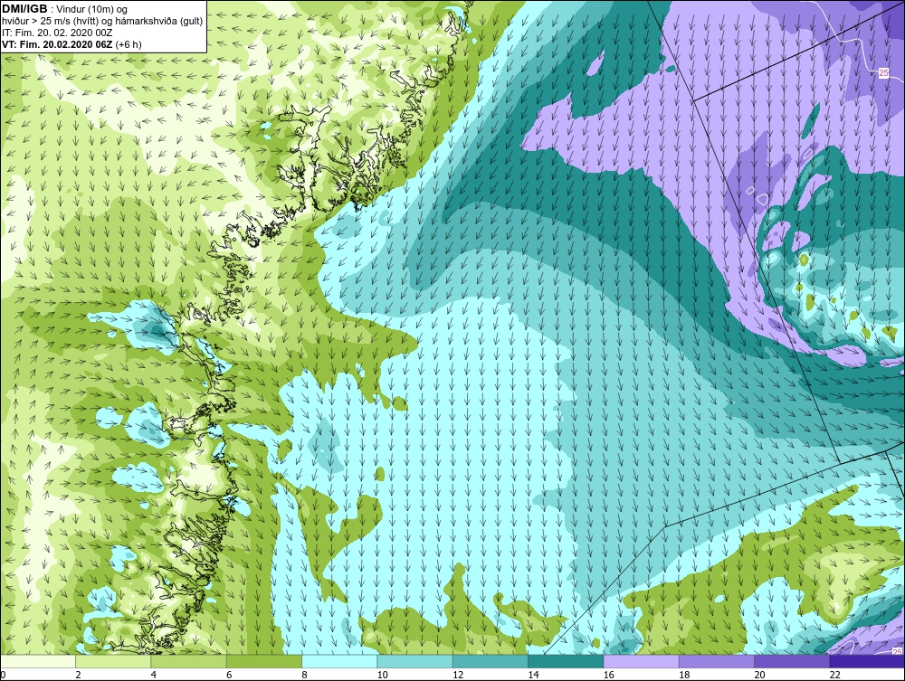Click the "DMI/IGB : Vindur (10m) og" title line

[x=65, y=9]
